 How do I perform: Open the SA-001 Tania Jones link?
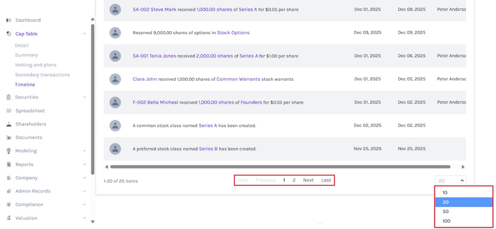155,56
